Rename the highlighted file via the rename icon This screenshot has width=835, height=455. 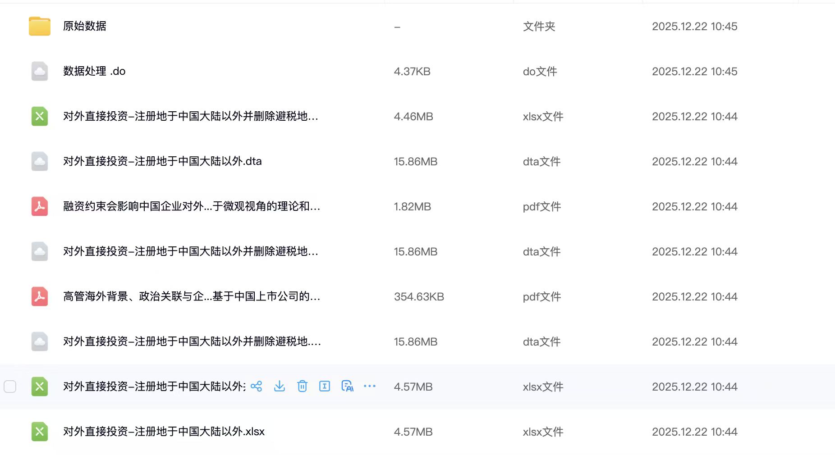pos(325,387)
